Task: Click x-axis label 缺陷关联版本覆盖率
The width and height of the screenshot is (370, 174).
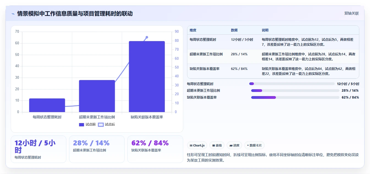Action: pos(147,117)
